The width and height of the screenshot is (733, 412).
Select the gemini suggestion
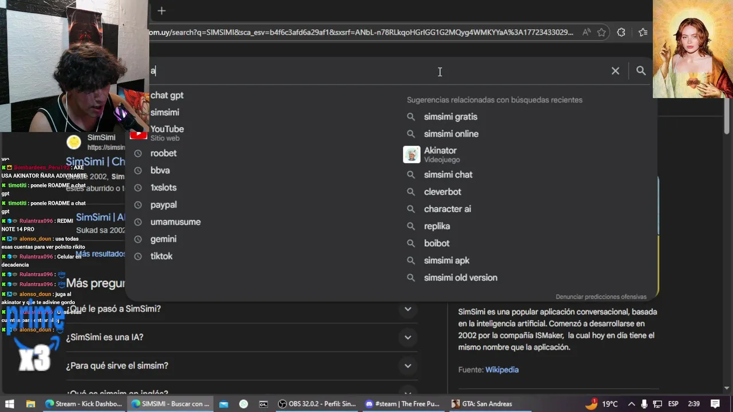(163, 239)
